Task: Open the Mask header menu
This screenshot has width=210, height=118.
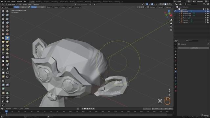Action: coord(30,4)
